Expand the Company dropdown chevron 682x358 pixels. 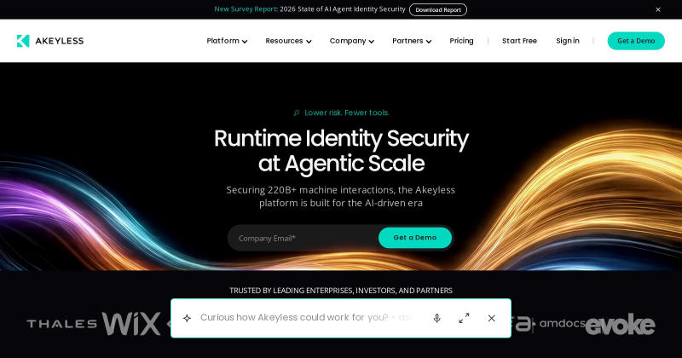(x=372, y=42)
